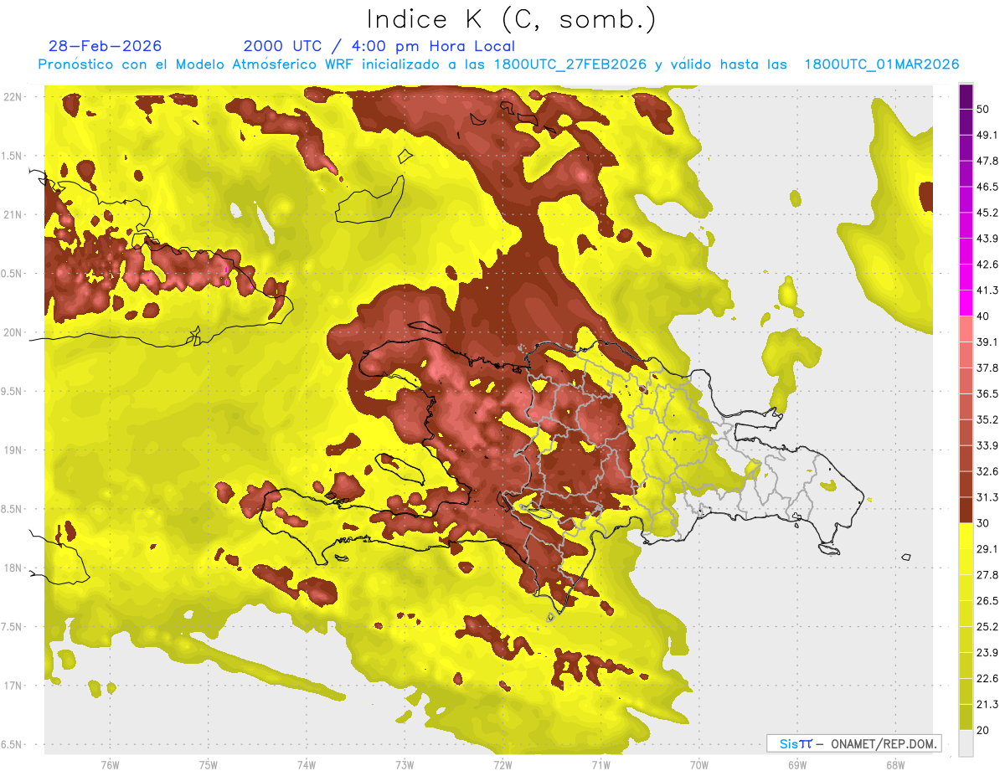Click the "2000 UTC / 4:00 pm Hora Local" time text
1005x776 pixels.
[379, 46]
